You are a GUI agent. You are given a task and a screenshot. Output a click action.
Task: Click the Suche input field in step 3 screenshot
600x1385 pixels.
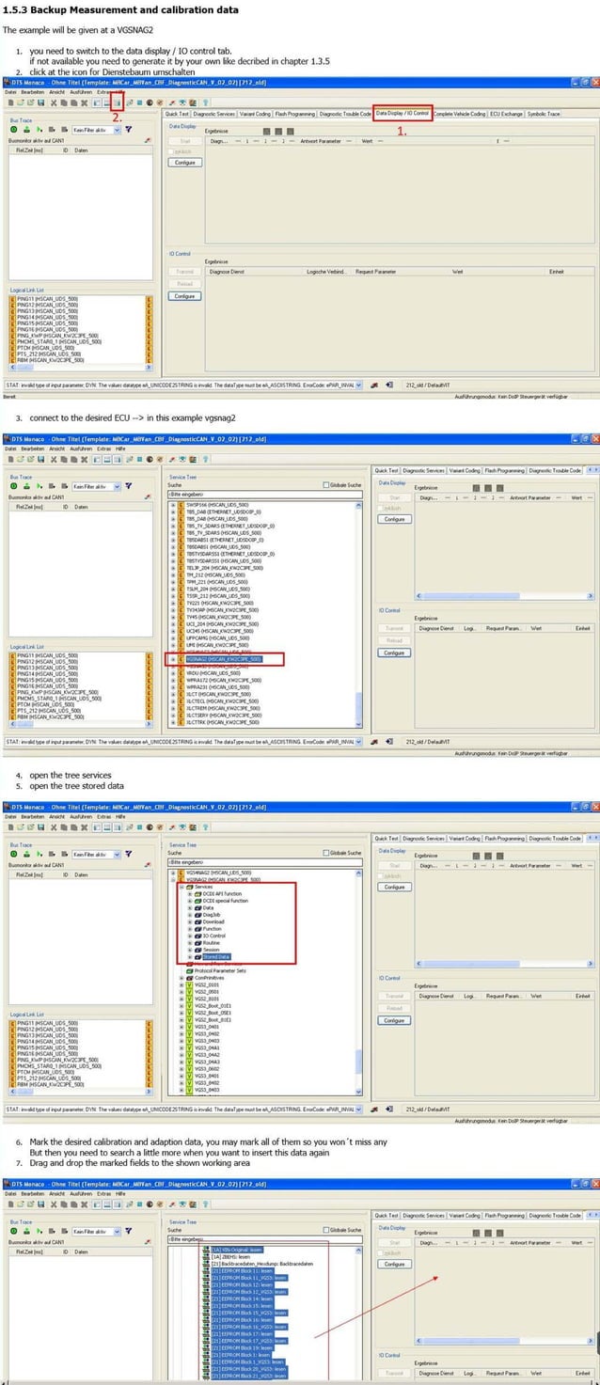tap(264, 494)
